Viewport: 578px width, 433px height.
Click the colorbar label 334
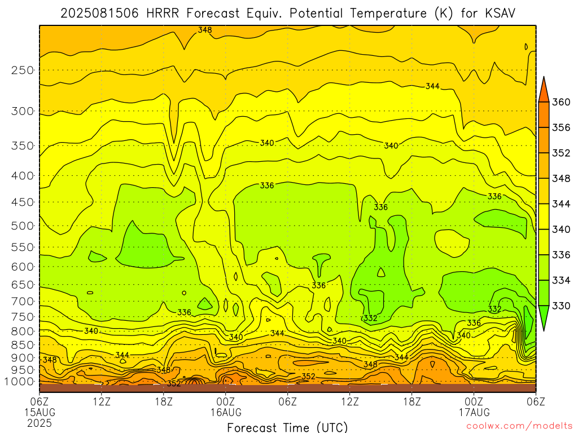pyautogui.click(x=561, y=280)
